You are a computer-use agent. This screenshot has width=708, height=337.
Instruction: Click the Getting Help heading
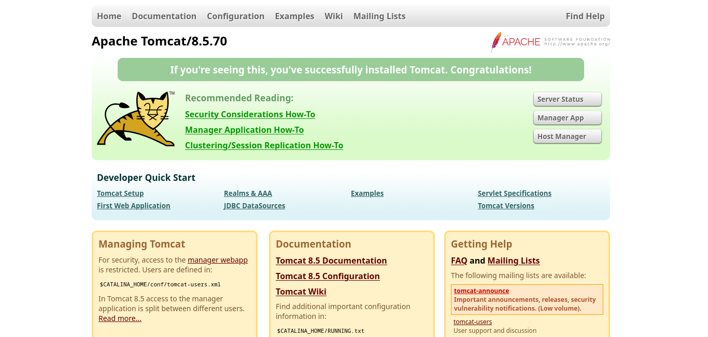[x=482, y=244]
